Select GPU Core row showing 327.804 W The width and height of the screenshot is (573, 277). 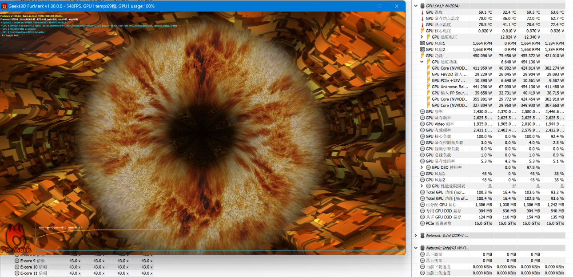tap(492, 106)
